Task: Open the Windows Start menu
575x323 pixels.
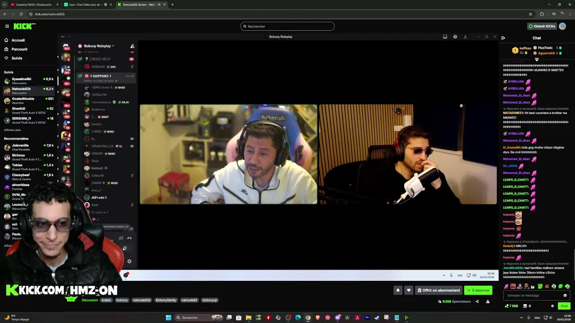Action: pos(168,318)
